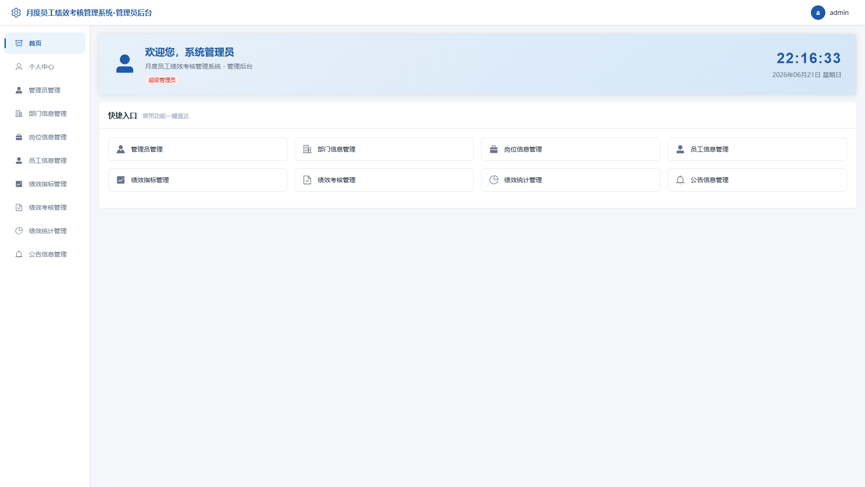Select 首页 in the sidebar menu
Image resolution: width=865 pixels, height=487 pixels.
coord(45,43)
